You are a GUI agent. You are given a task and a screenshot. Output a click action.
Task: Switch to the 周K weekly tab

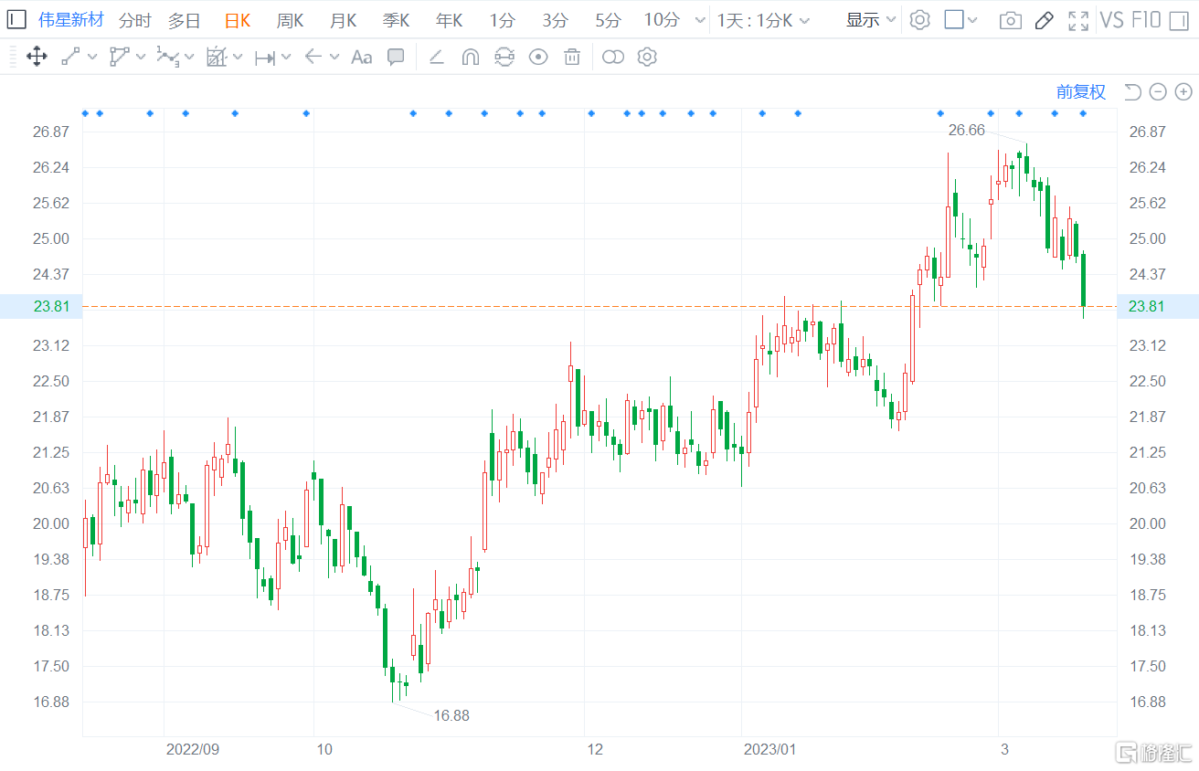(x=290, y=20)
